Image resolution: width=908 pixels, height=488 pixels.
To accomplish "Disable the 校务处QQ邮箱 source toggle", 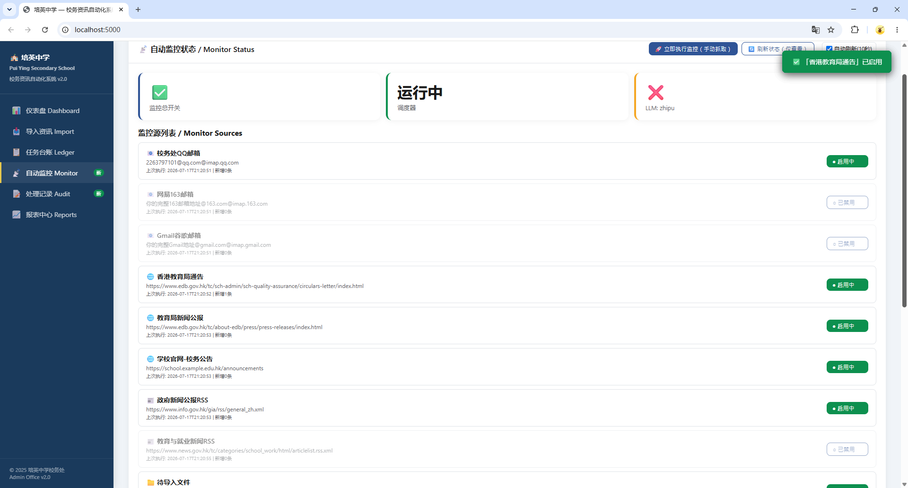I will point(847,161).
